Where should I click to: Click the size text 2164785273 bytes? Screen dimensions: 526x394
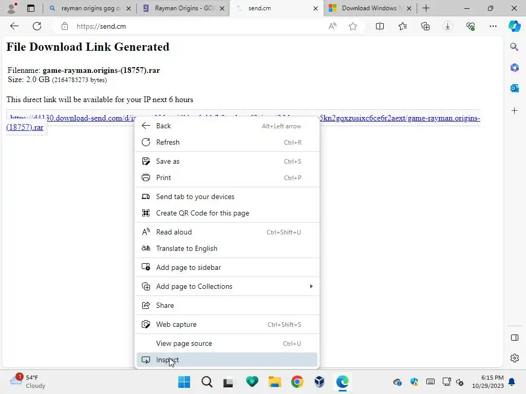pos(80,80)
